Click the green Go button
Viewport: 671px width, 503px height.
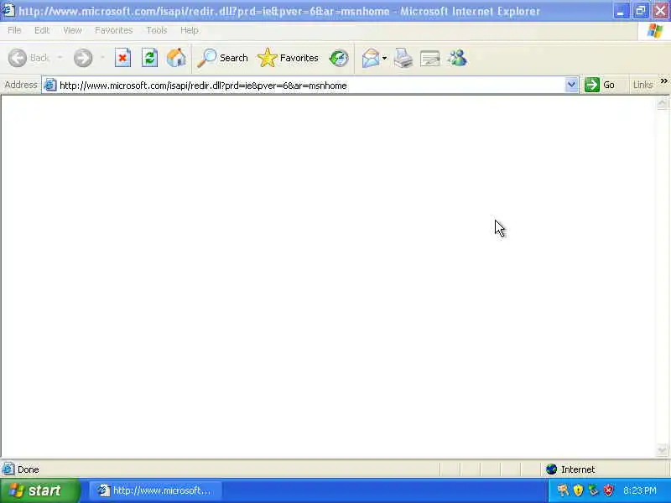point(600,85)
